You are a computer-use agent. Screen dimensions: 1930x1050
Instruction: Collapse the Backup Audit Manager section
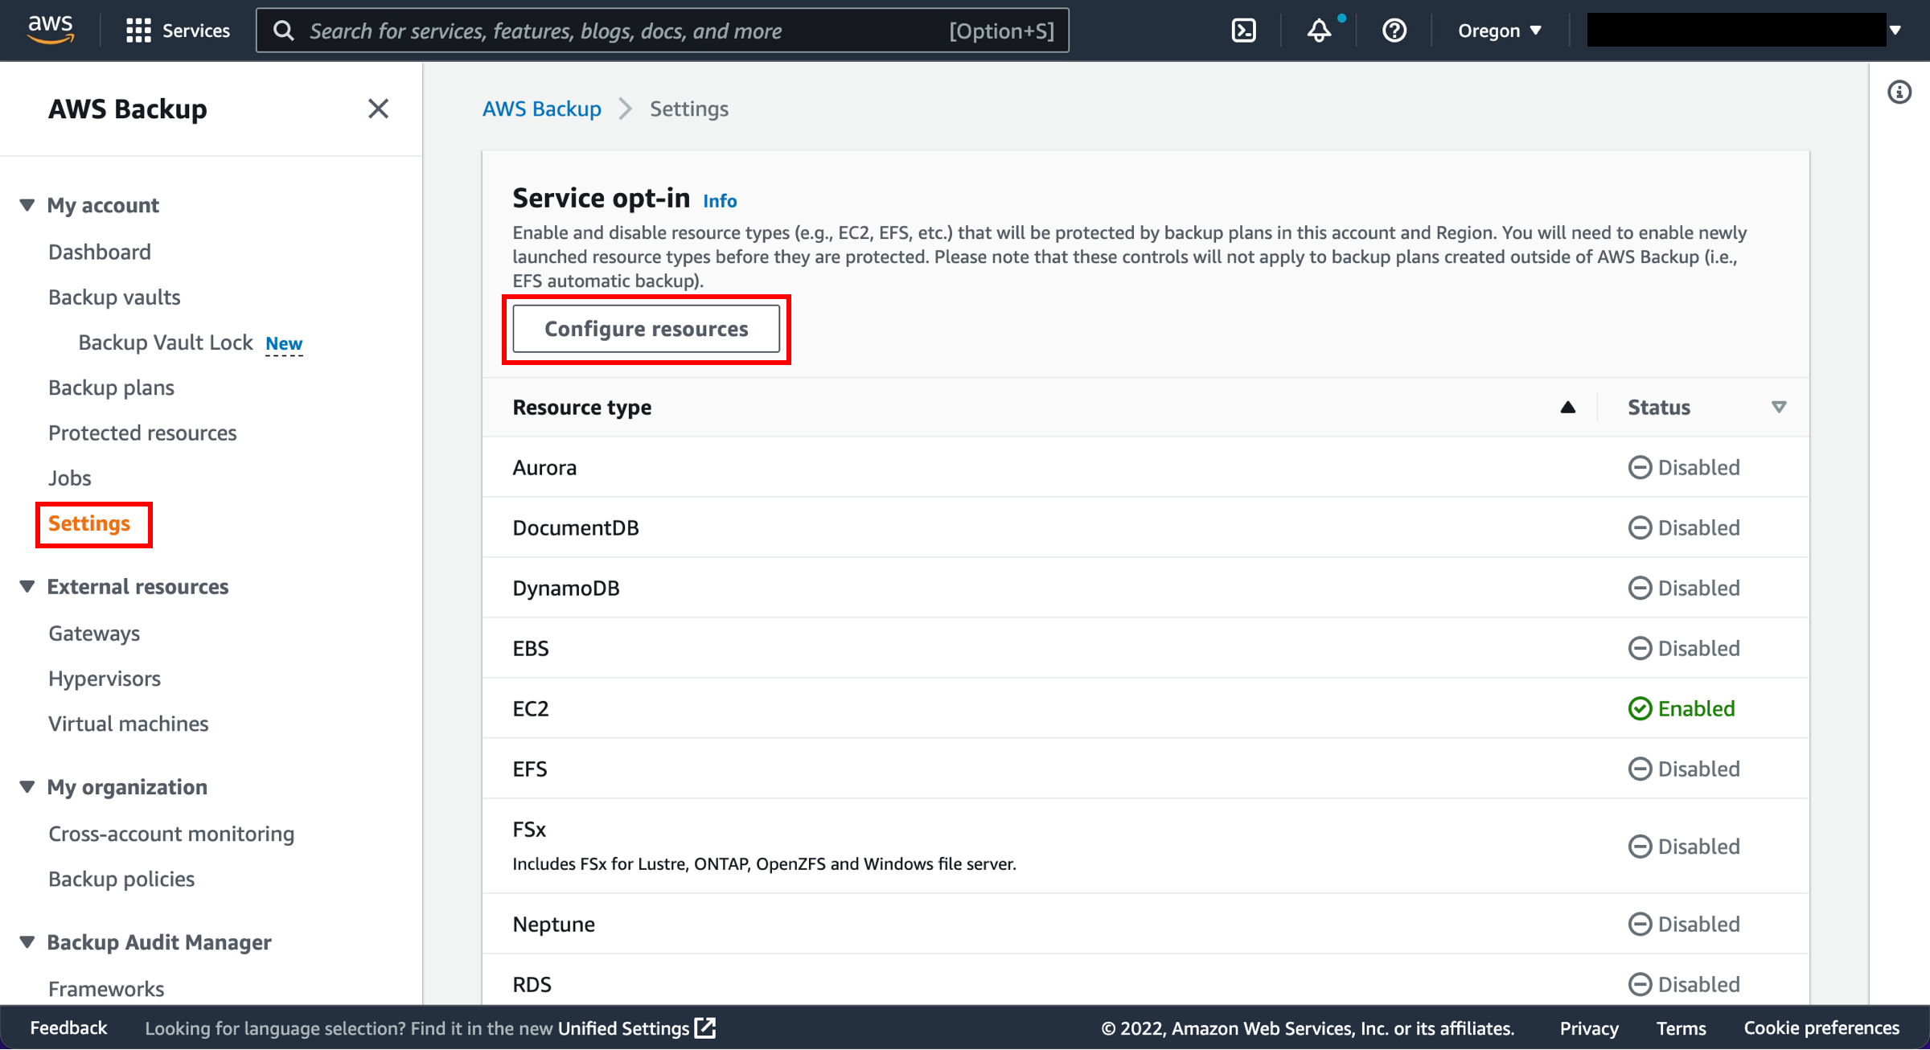[27, 942]
